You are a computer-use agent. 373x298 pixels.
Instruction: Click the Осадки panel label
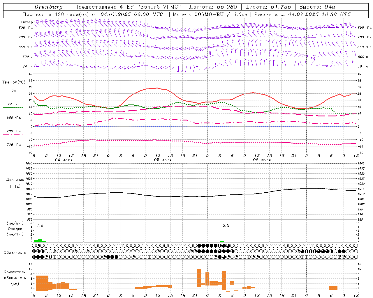coord(15,229)
